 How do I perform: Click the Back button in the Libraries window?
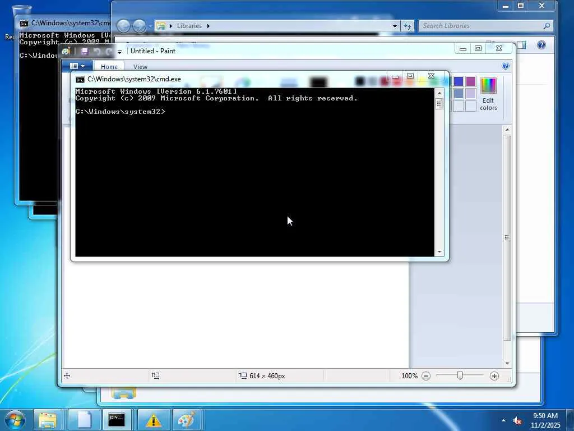pos(123,26)
